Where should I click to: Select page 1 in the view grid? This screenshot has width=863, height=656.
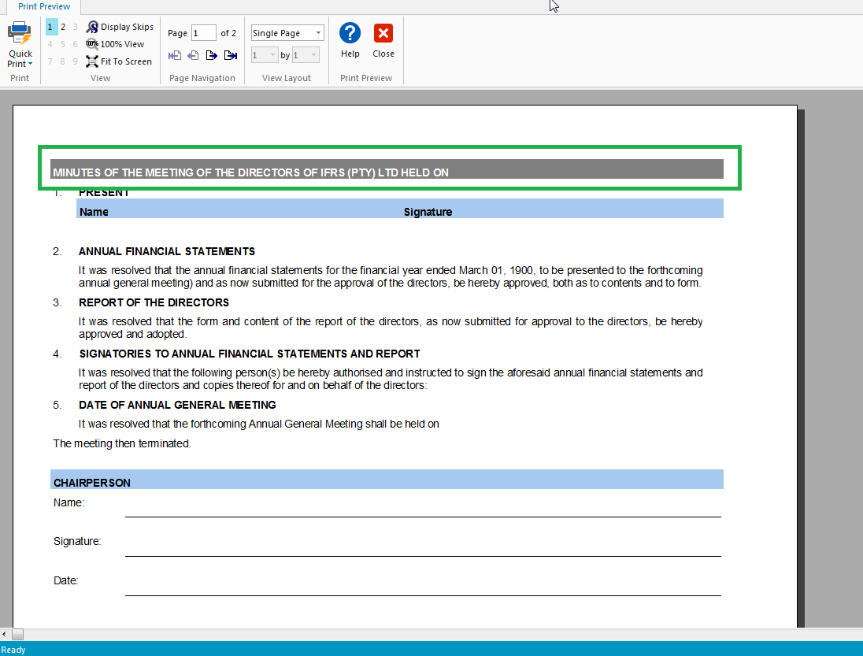point(50,28)
